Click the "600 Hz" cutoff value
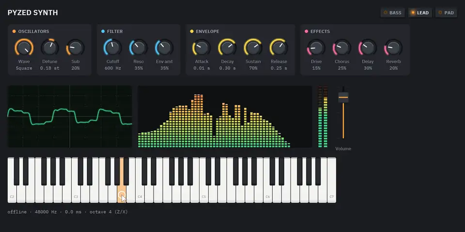 click(113, 68)
